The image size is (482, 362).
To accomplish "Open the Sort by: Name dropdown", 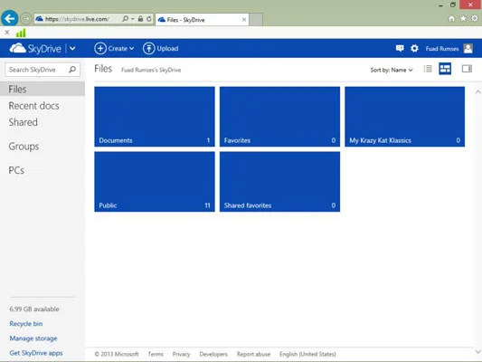I will [392, 70].
